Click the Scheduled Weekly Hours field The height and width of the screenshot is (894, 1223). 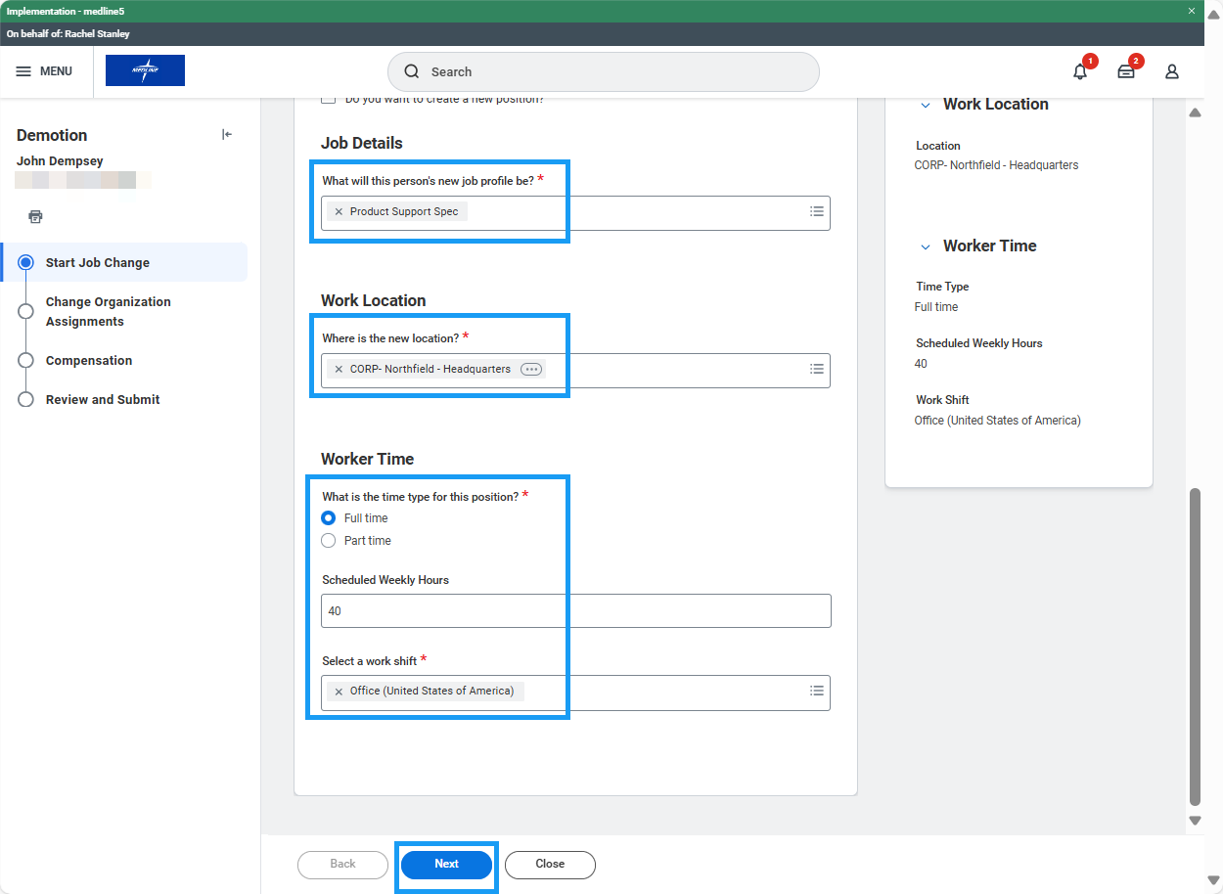click(575, 610)
